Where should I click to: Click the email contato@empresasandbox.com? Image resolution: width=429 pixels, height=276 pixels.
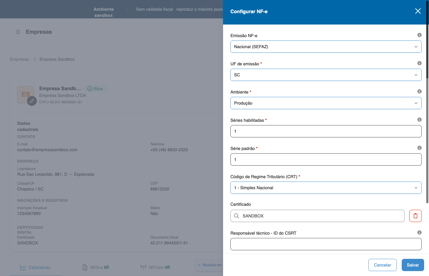point(47,150)
